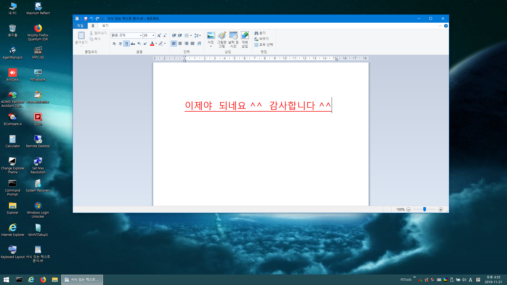Drag the horizontal zoom slider

click(424, 209)
